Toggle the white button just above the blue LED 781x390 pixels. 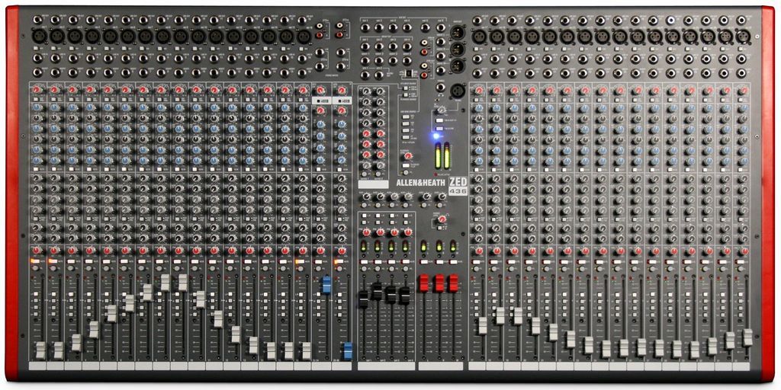click(x=439, y=128)
